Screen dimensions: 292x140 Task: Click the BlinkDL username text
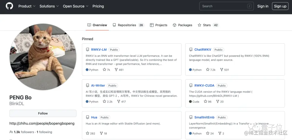point(17,104)
